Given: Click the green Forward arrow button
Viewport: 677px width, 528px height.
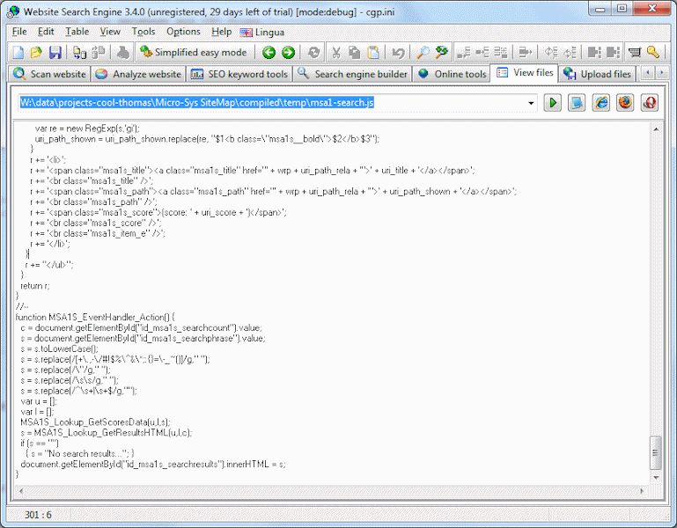Looking at the screenshot, I should point(288,53).
